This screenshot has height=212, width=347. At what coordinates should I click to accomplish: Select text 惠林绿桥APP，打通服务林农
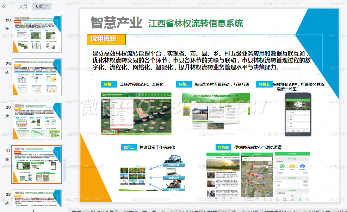pyautogui.click(x=298, y=84)
